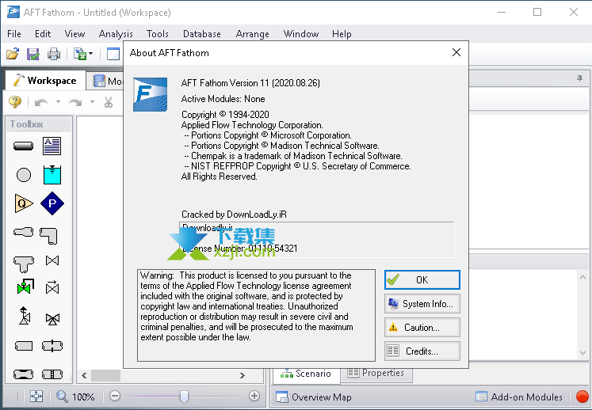The image size is (592, 410).
Task: Click the zoom slider handle
Action: click(x=184, y=397)
